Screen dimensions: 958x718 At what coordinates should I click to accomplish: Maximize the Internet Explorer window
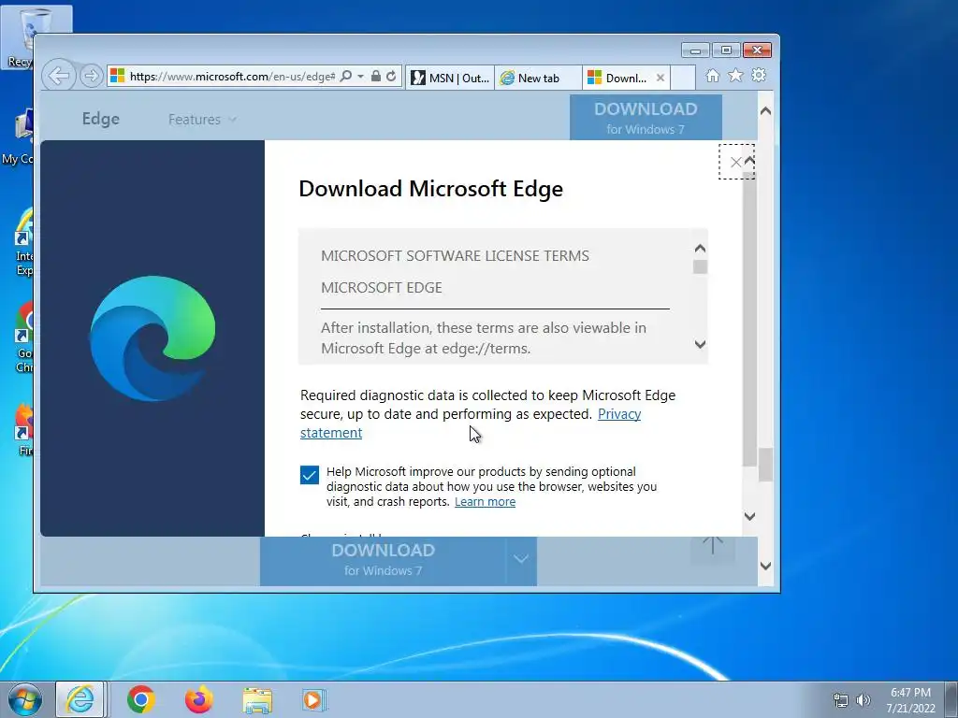coord(726,50)
